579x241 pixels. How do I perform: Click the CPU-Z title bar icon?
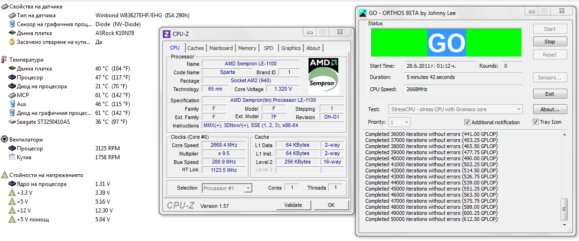pyautogui.click(x=166, y=34)
